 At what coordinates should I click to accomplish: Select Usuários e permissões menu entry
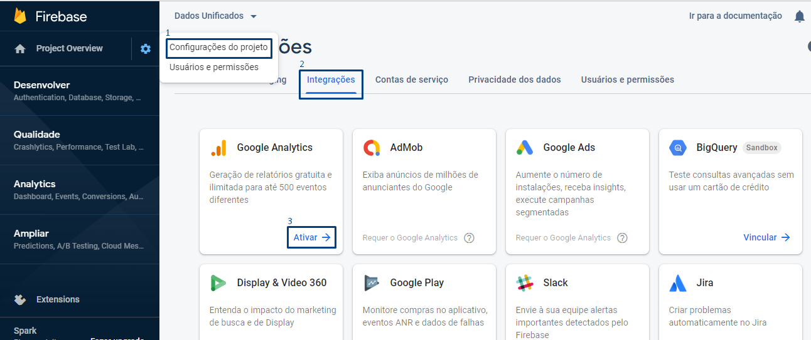point(214,67)
